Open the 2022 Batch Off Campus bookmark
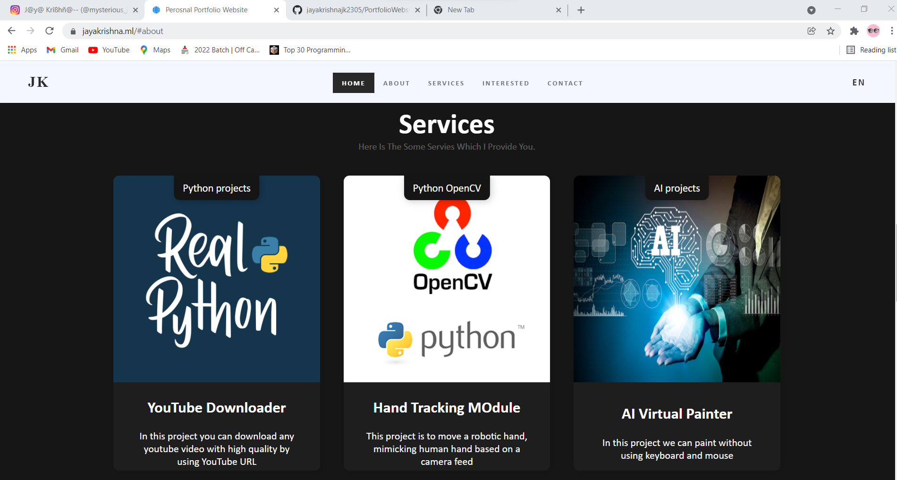 pos(220,50)
